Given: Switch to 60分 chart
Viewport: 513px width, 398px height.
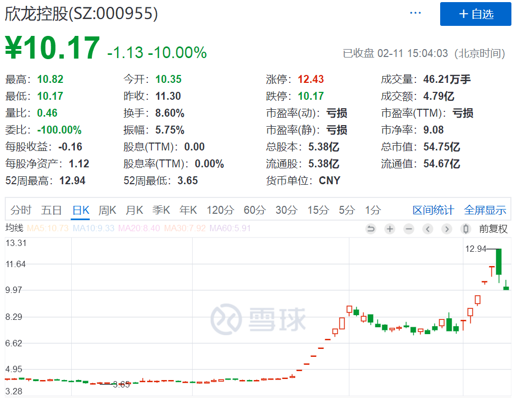Looking at the screenshot, I should 254,210.
